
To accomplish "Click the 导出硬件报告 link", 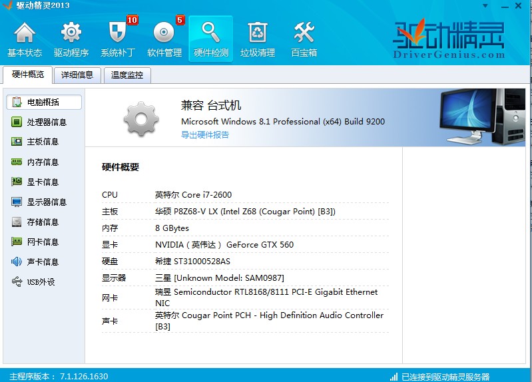I will click(205, 135).
